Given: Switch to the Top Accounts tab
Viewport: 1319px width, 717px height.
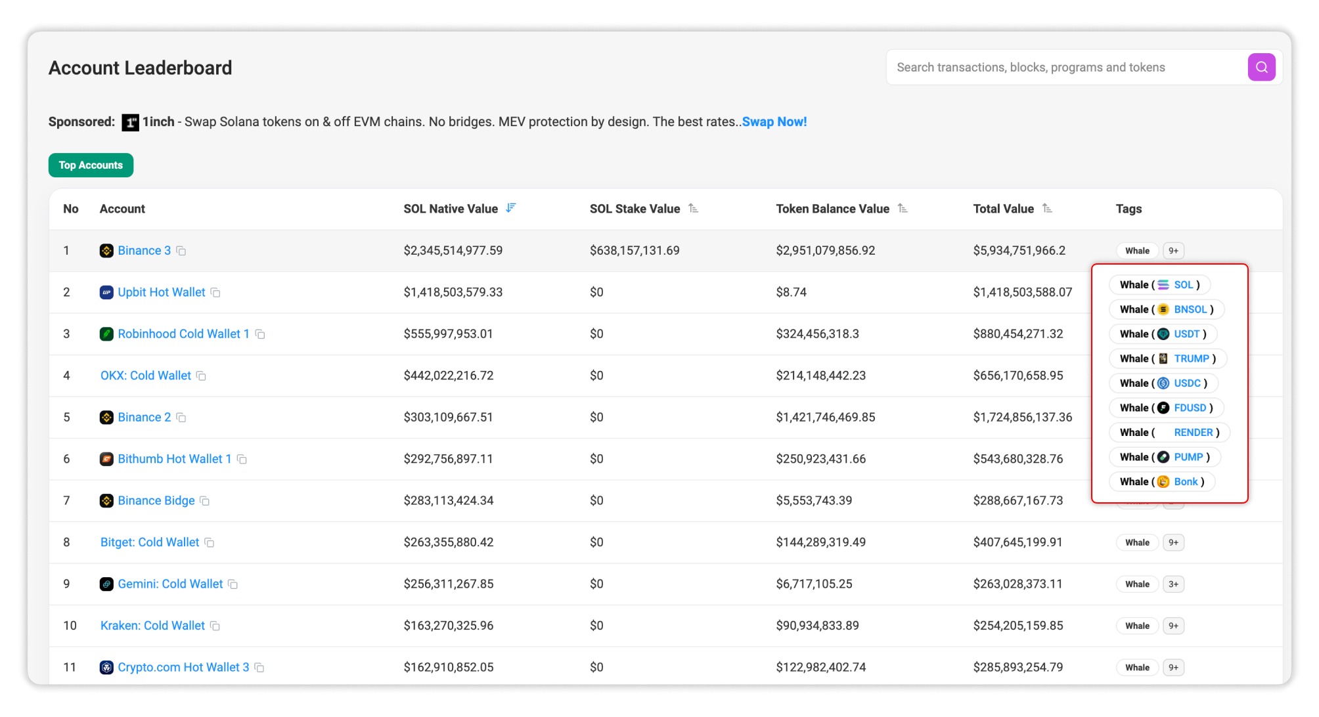Looking at the screenshot, I should pyautogui.click(x=91, y=165).
